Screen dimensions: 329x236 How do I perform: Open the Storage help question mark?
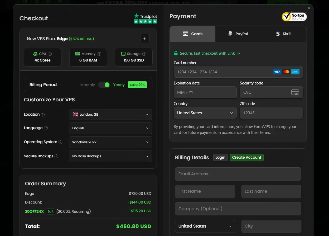(144, 54)
